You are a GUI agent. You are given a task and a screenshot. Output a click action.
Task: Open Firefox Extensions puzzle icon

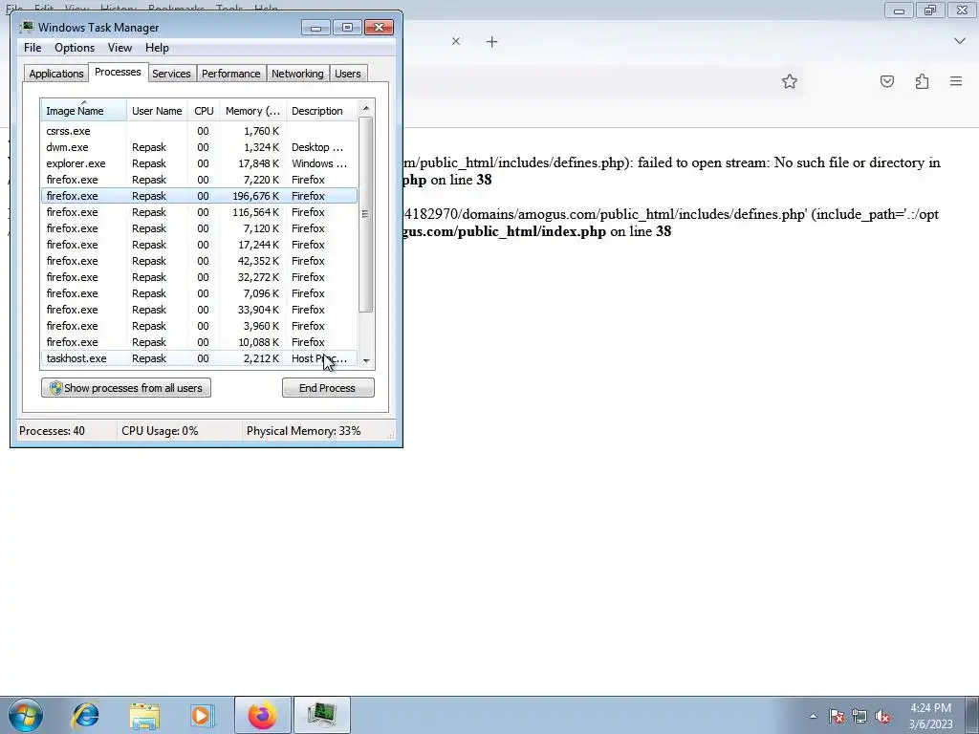922,81
